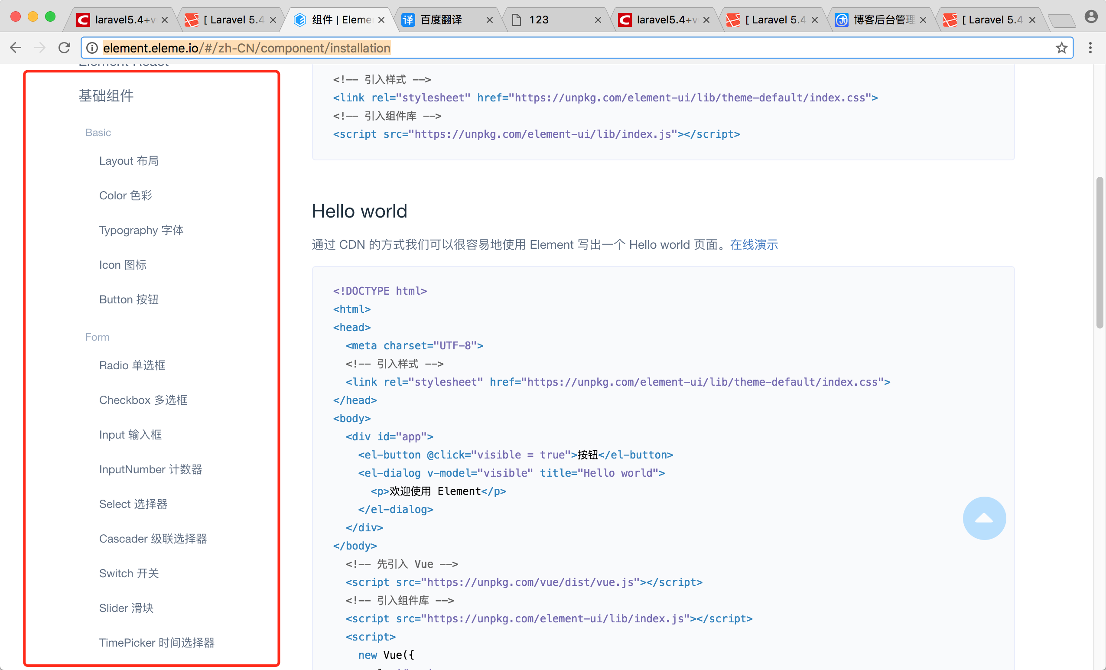Click the browser forward arrow
1106x670 pixels.
pyautogui.click(x=40, y=48)
